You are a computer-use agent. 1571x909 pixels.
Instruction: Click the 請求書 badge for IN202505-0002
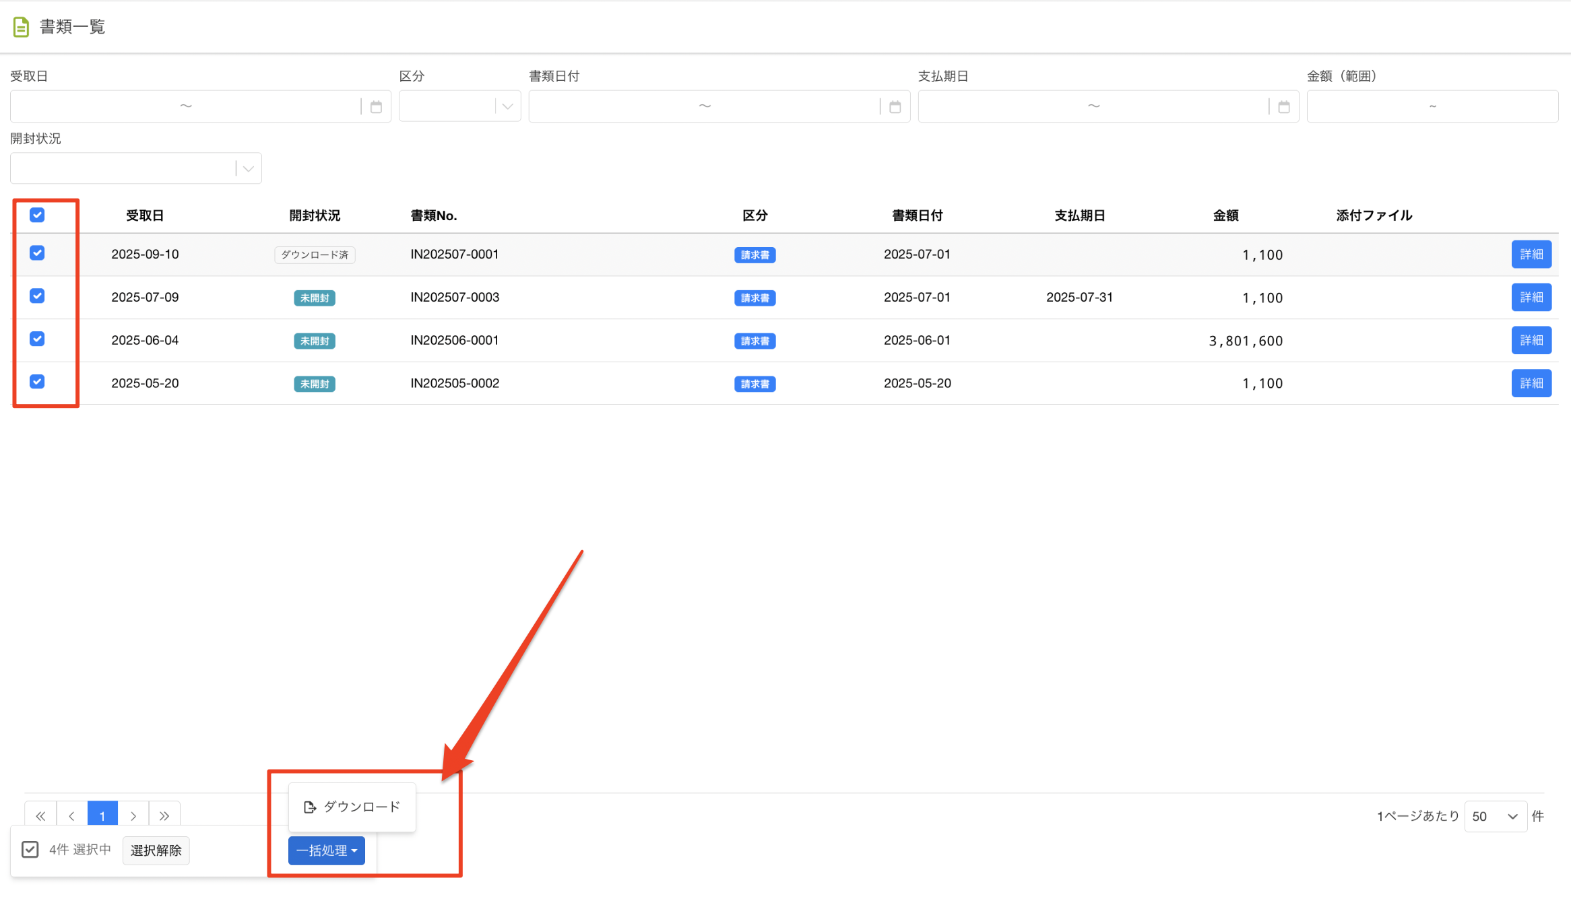(755, 384)
